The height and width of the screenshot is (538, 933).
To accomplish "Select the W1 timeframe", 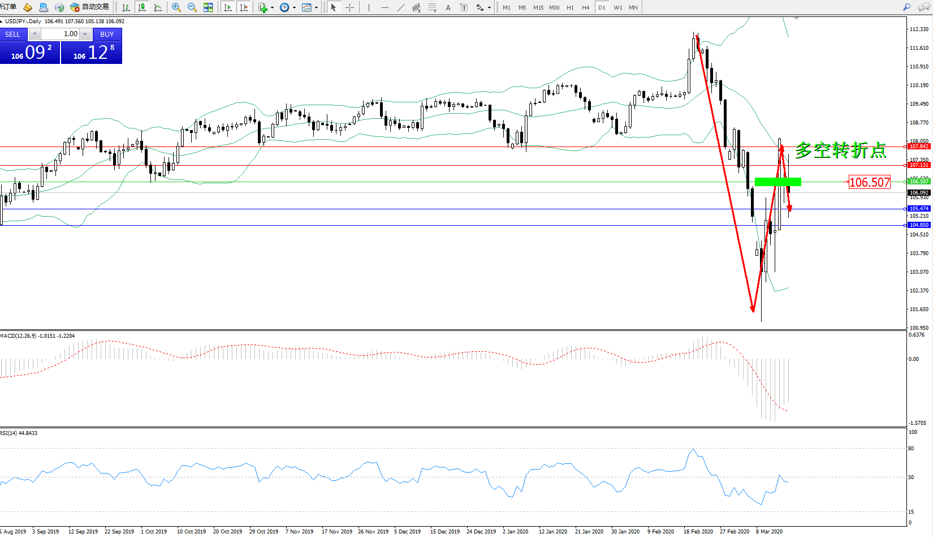I will click(x=617, y=7).
